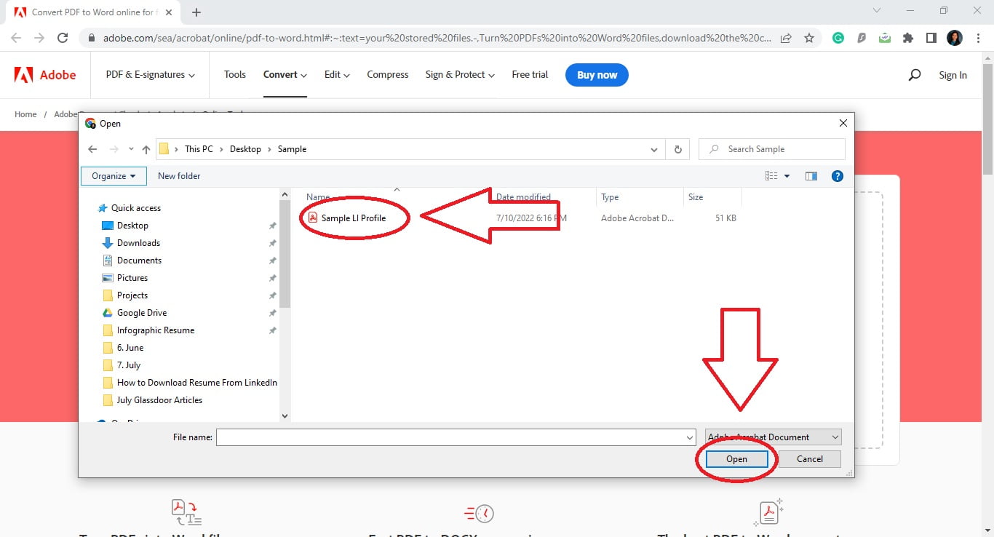Click the change view icon in dialog
The height and width of the screenshot is (537, 994).
pyautogui.click(x=771, y=176)
